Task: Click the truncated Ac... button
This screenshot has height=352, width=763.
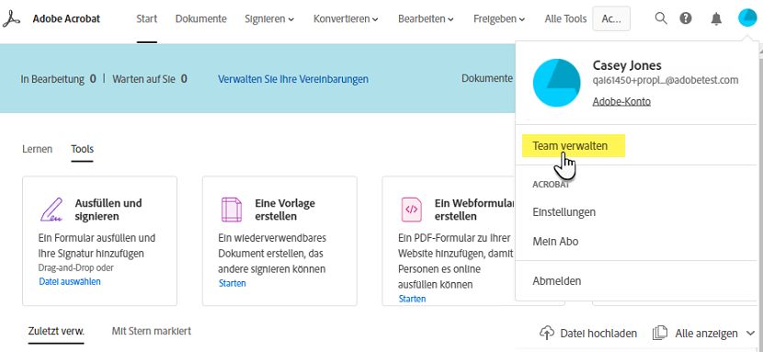Action: point(611,19)
